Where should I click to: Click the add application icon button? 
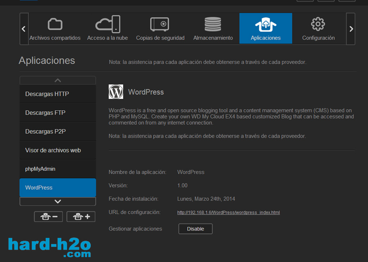(x=81, y=217)
